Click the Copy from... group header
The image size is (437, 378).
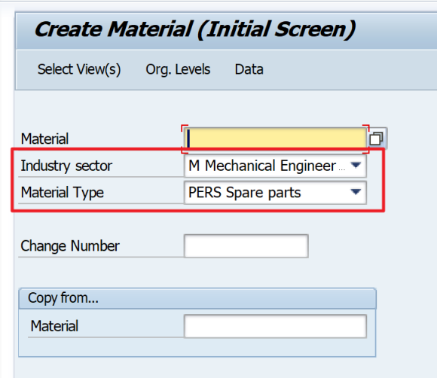[197, 298]
